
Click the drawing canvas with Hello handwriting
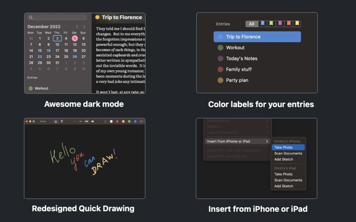coord(85,161)
